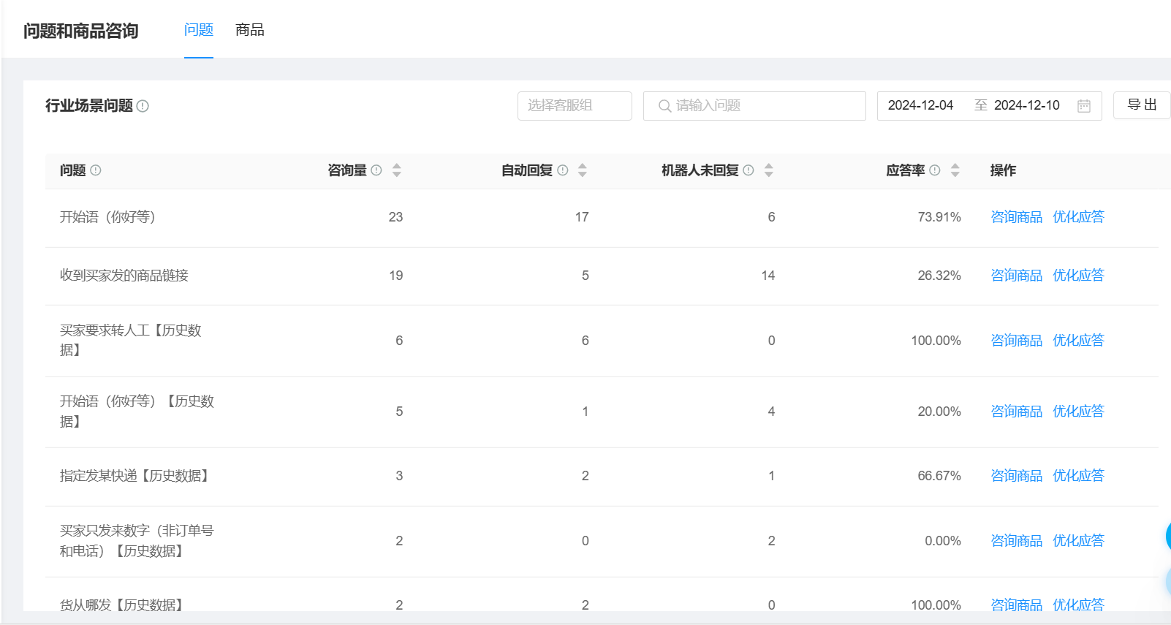The width and height of the screenshot is (1171, 625).
Task: Click 73.91% response rate value
Action: click(939, 217)
